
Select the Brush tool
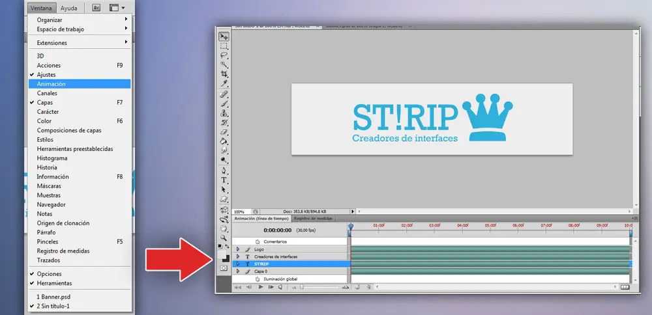pyautogui.click(x=224, y=103)
